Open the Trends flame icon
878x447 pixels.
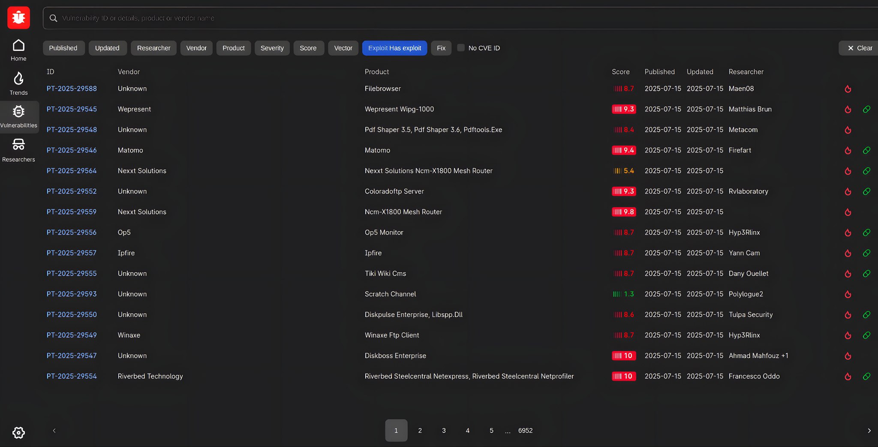point(18,78)
